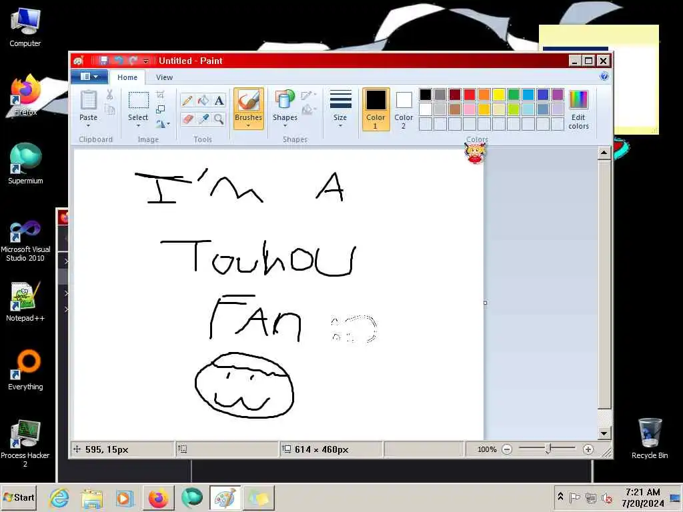Click the zoom in plus button
This screenshot has height=512, width=683.
(x=588, y=449)
